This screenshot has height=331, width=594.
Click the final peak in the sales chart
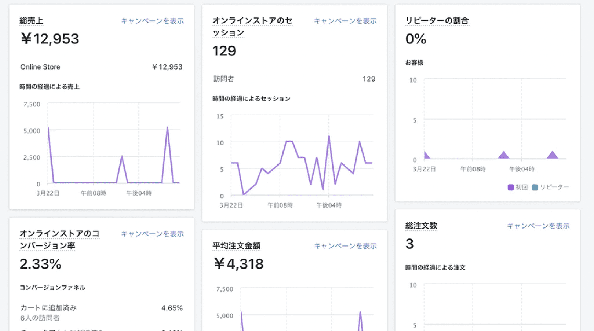(x=167, y=128)
